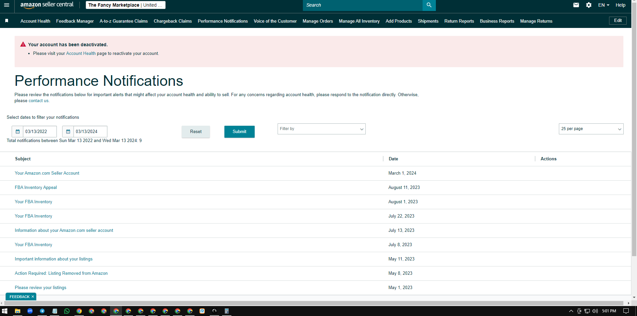
Task: Open Shipments page
Action: 428,21
